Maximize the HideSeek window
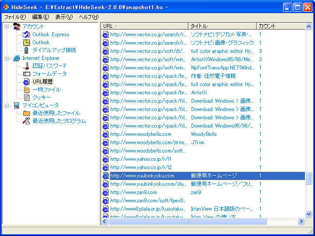The height and width of the screenshot is (236, 315). tap(297, 7)
